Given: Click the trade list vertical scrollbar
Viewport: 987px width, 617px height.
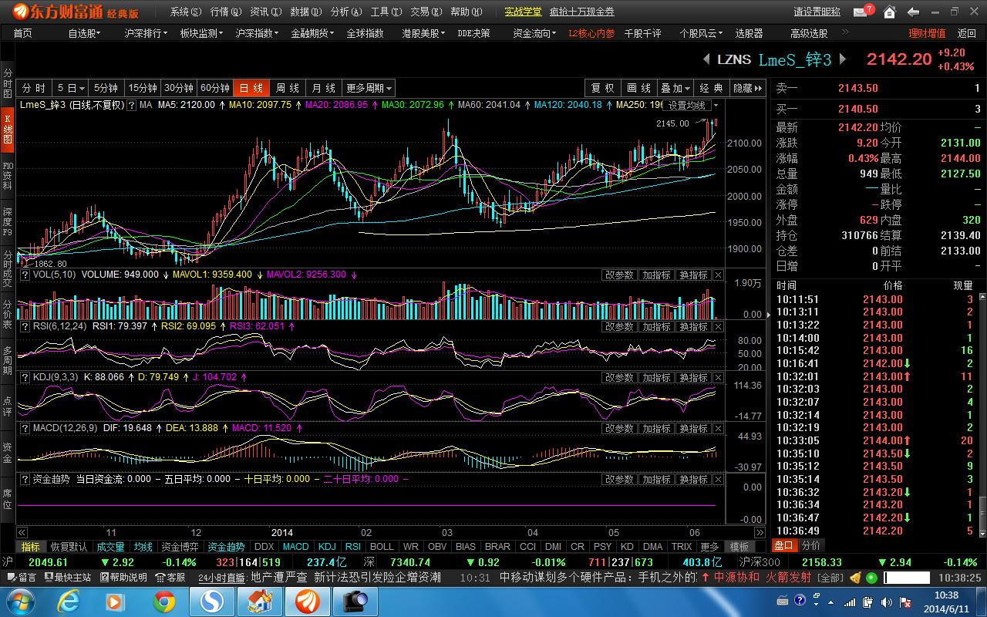Looking at the screenshot, I should coord(982,414).
